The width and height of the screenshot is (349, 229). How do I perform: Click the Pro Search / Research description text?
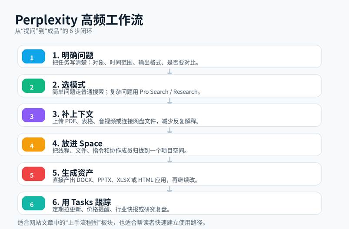pos(126,92)
